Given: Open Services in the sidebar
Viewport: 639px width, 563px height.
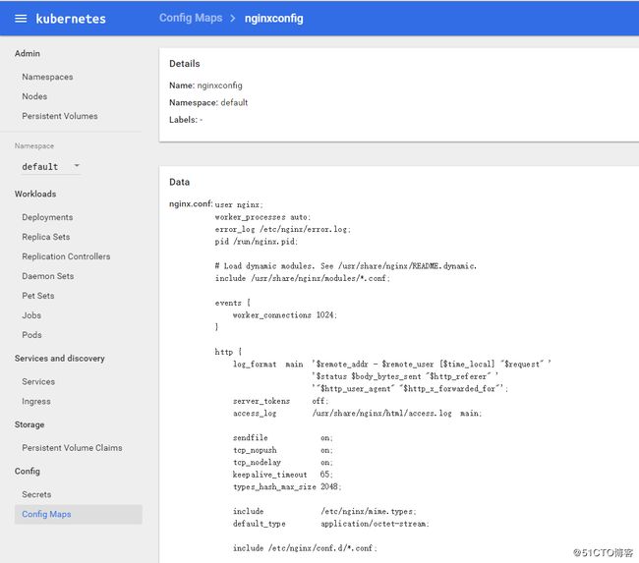Looking at the screenshot, I should tap(38, 381).
